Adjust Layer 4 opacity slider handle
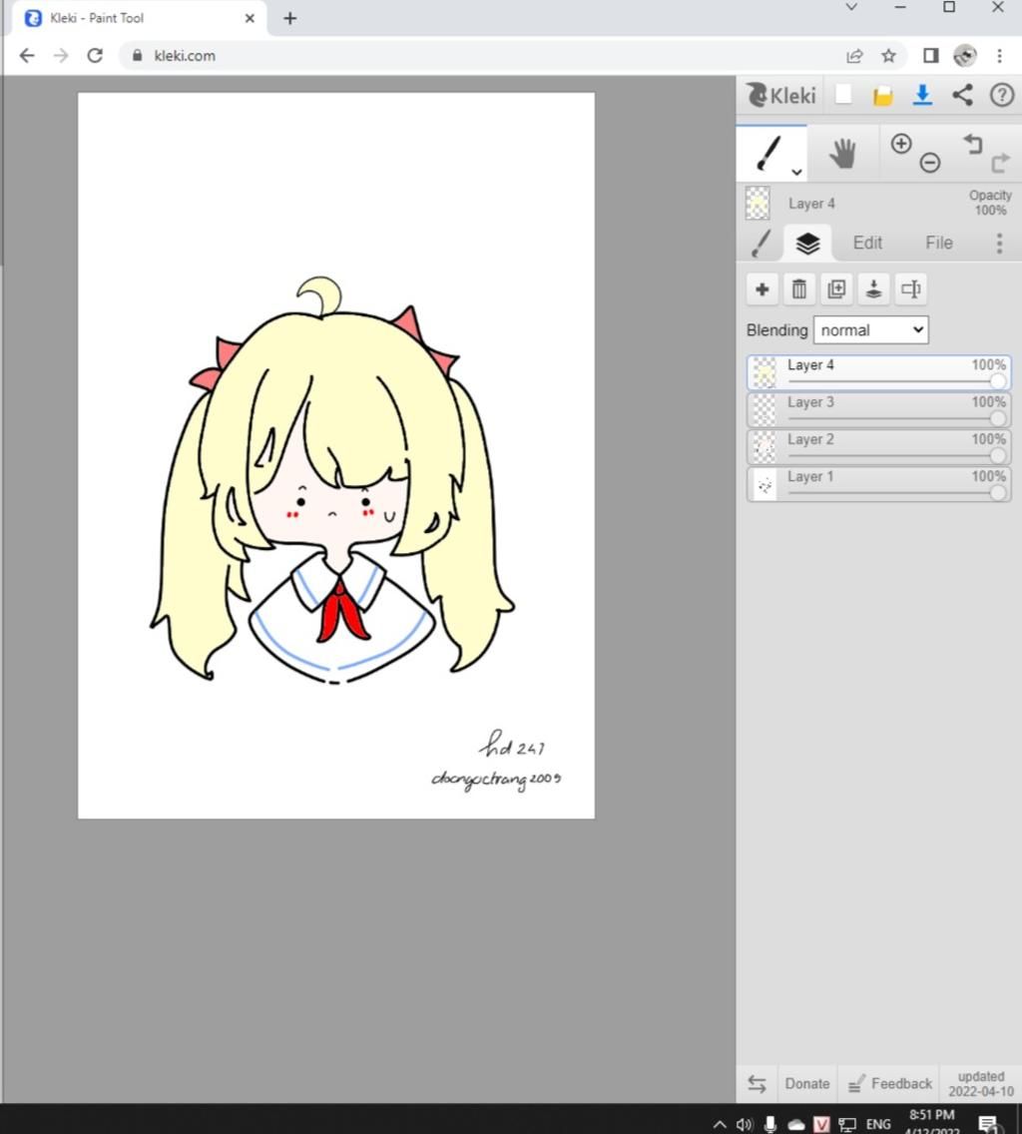The height and width of the screenshot is (1134, 1022). click(x=997, y=381)
